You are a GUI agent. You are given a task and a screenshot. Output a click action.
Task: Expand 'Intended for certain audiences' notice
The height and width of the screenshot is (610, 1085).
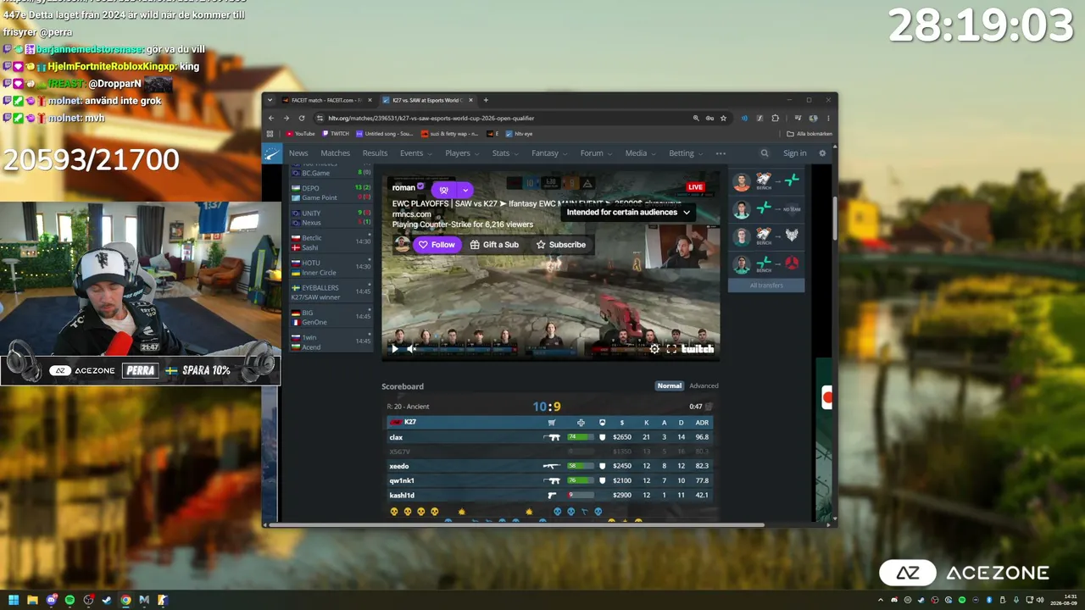tap(628, 212)
